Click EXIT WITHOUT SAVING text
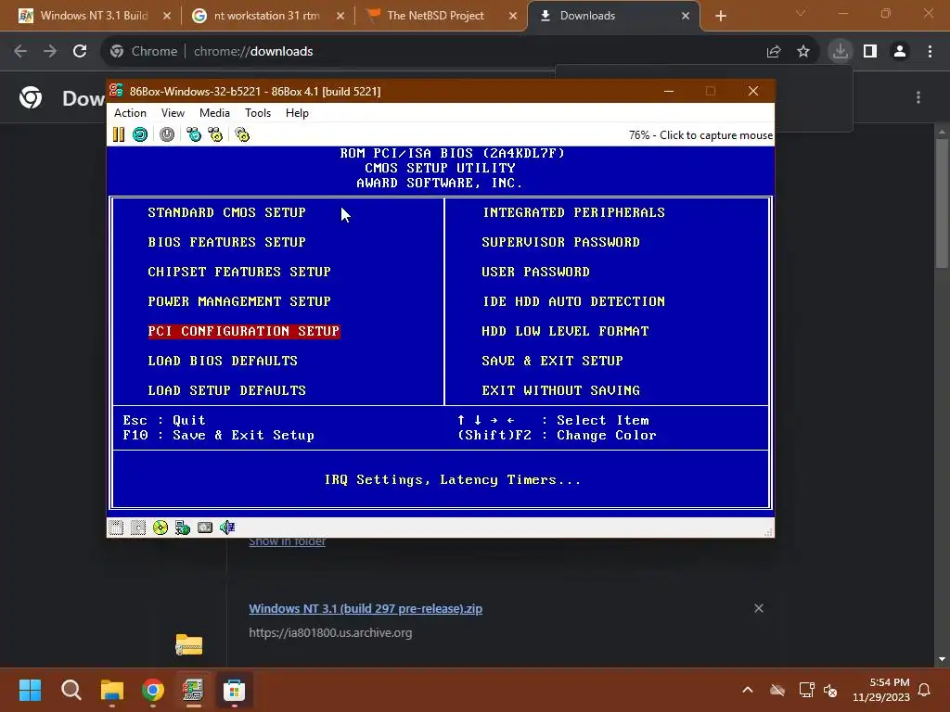 561,390
